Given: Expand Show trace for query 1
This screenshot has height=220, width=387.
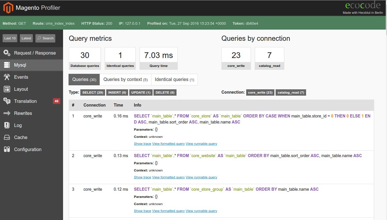Looking at the screenshot, I should pos(142,144).
